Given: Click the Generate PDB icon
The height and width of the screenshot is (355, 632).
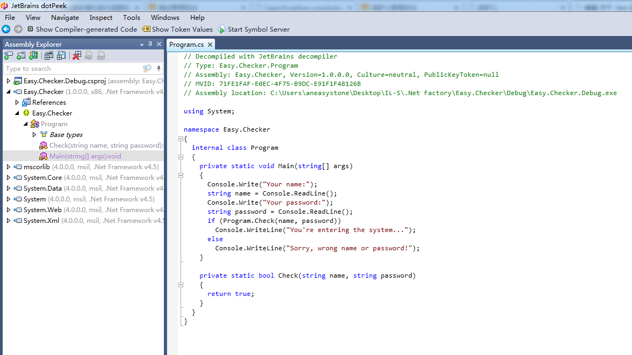Looking at the screenshot, I should [101, 56].
